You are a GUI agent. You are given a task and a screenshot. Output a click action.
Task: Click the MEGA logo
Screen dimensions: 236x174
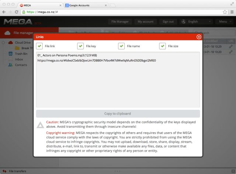tap(18, 22)
